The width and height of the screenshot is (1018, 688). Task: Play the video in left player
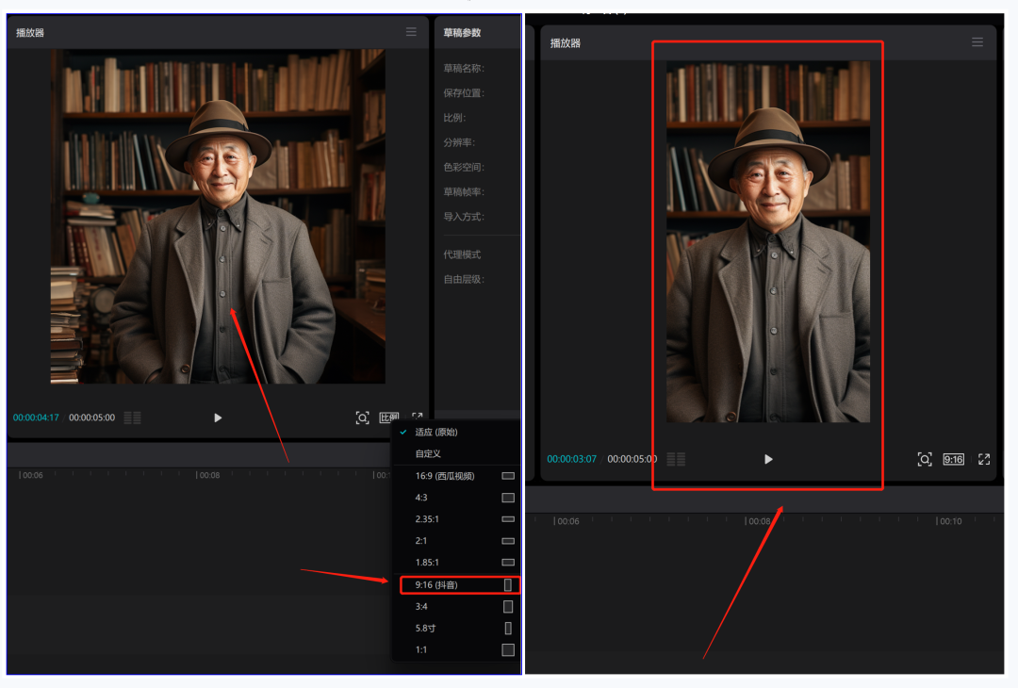click(218, 418)
